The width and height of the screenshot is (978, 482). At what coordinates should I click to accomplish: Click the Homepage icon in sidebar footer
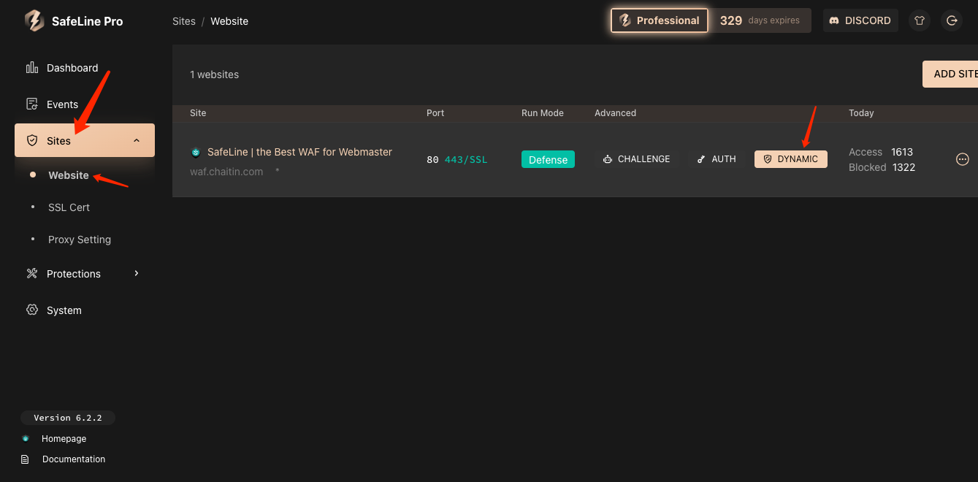[x=26, y=439]
